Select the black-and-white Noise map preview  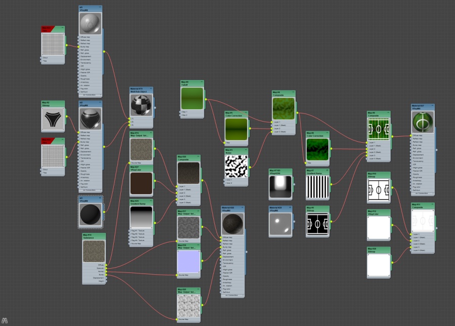(237, 166)
